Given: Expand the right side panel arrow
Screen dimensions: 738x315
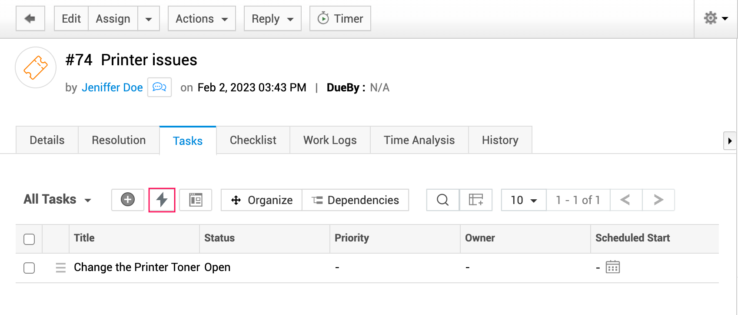Looking at the screenshot, I should click(x=730, y=141).
